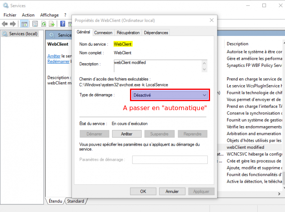Image resolution: width=285 pixels, height=212 pixels.
Task: Click the Redémarrer service link
Action: click(58, 61)
